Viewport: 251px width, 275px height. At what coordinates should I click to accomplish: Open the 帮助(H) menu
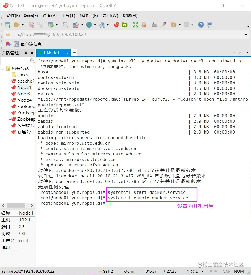(x=130, y=16)
